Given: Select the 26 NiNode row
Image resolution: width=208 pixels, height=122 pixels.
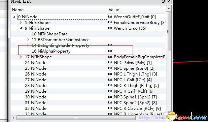Looking at the screenshot, I should pyautogui.click(x=36, y=74).
